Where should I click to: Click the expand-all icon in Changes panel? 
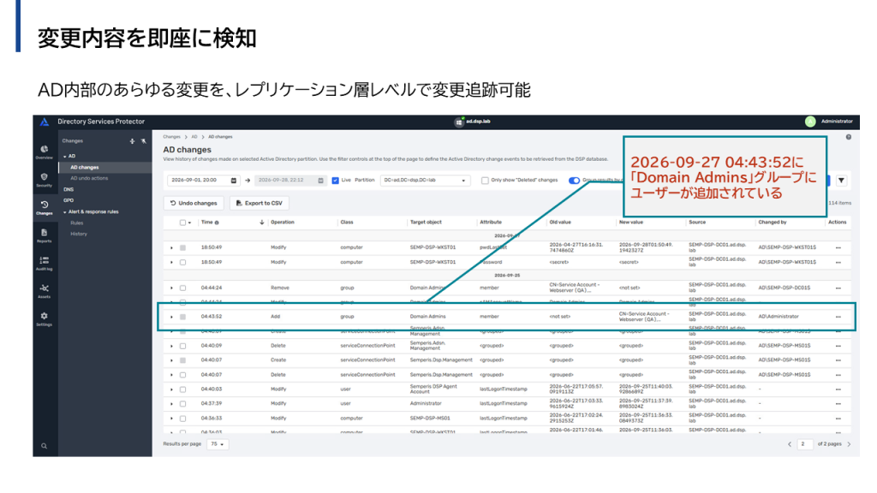click(132, 141)
